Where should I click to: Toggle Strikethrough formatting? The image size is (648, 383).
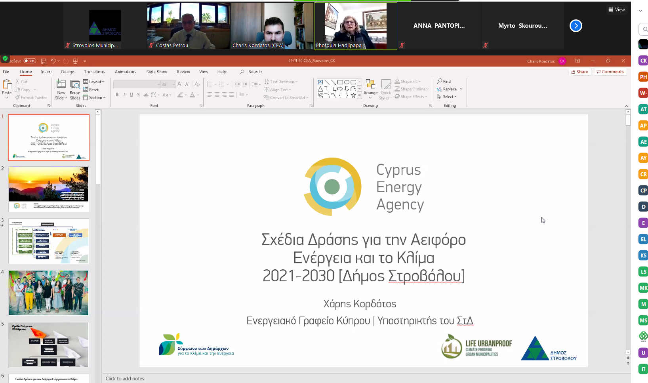[x=146, y=95]
